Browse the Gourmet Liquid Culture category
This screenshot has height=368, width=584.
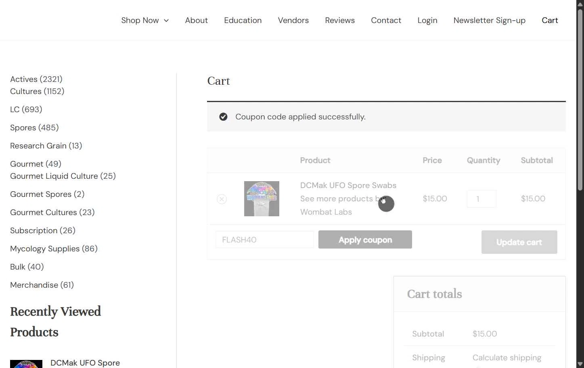point(63,176)
